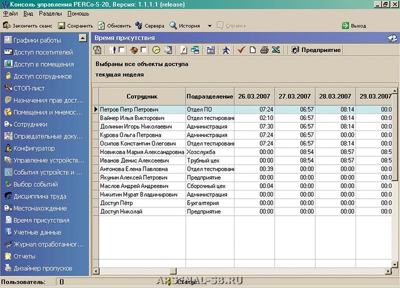This screenshot has width=400, height=288.
Task: Click the Предприятие button
Action: point(316,50)
